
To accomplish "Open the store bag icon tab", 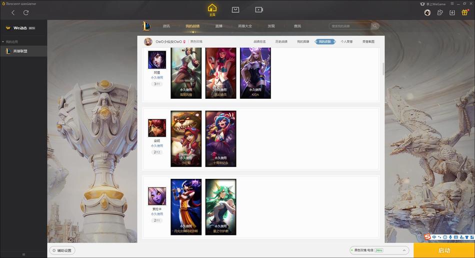I will click(x=235, y=10).
